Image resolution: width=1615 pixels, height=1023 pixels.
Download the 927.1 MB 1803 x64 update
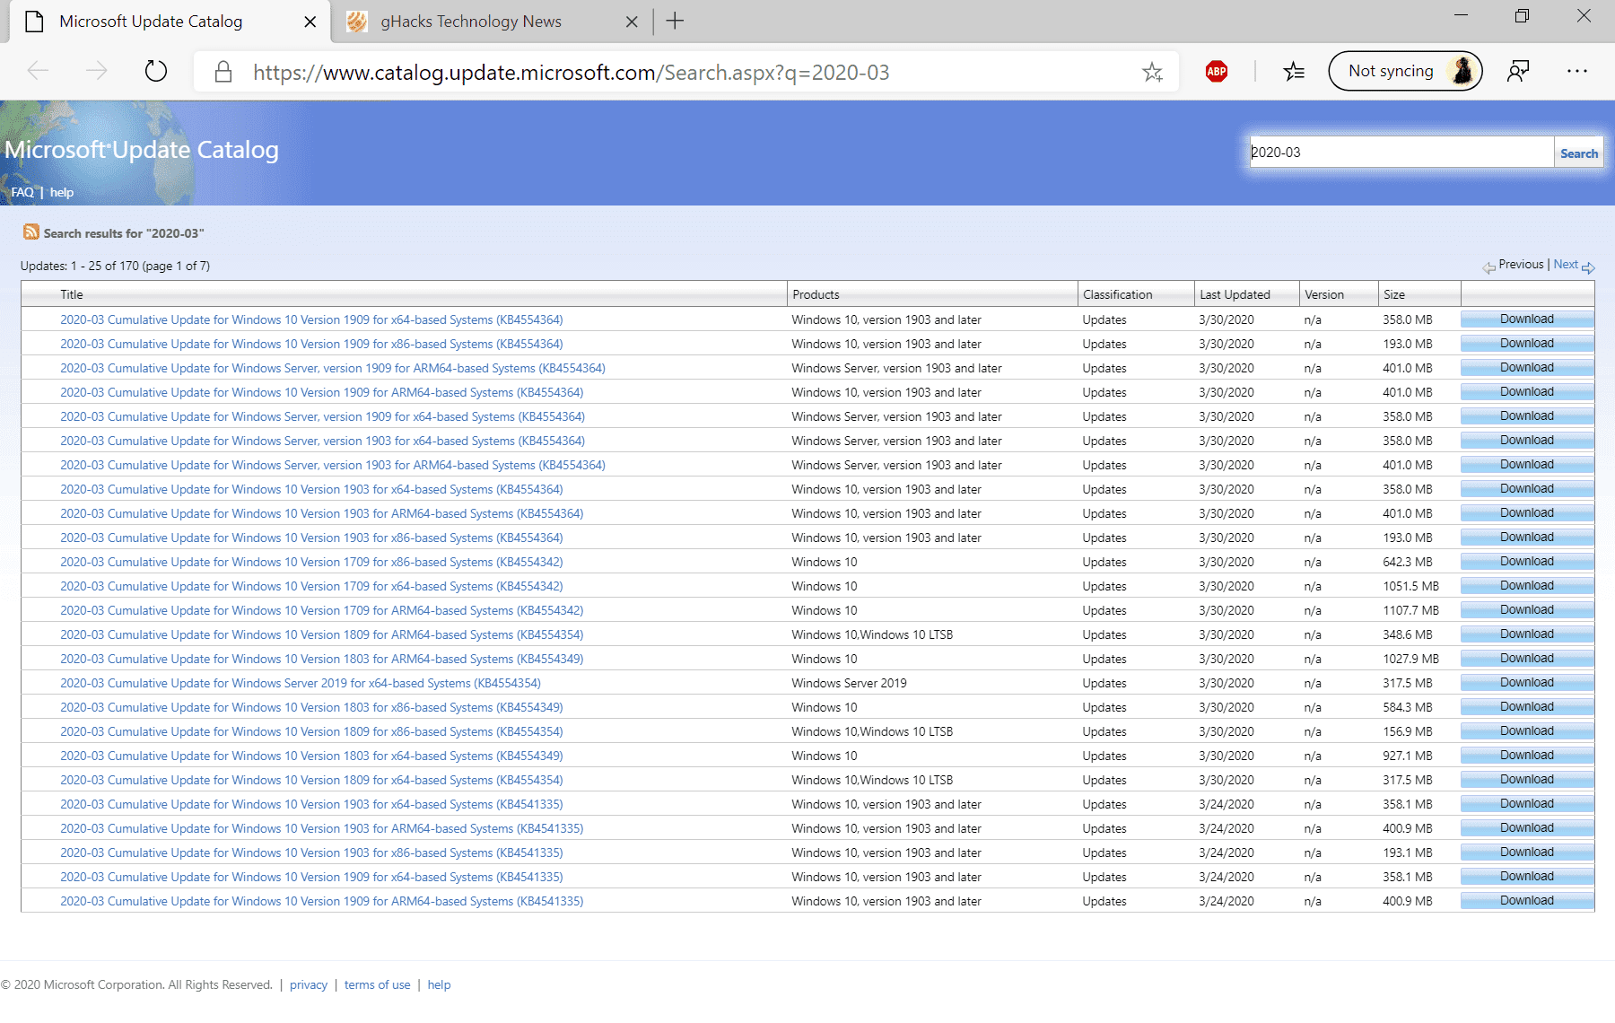[x=1527, y=755]
